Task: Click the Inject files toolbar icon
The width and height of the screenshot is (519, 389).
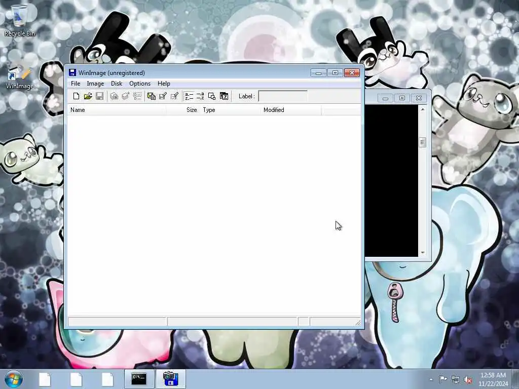Action: 126,96
